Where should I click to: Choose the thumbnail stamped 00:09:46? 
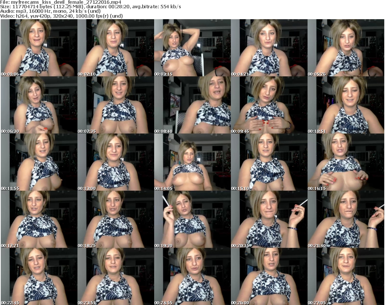pos(269,105)
